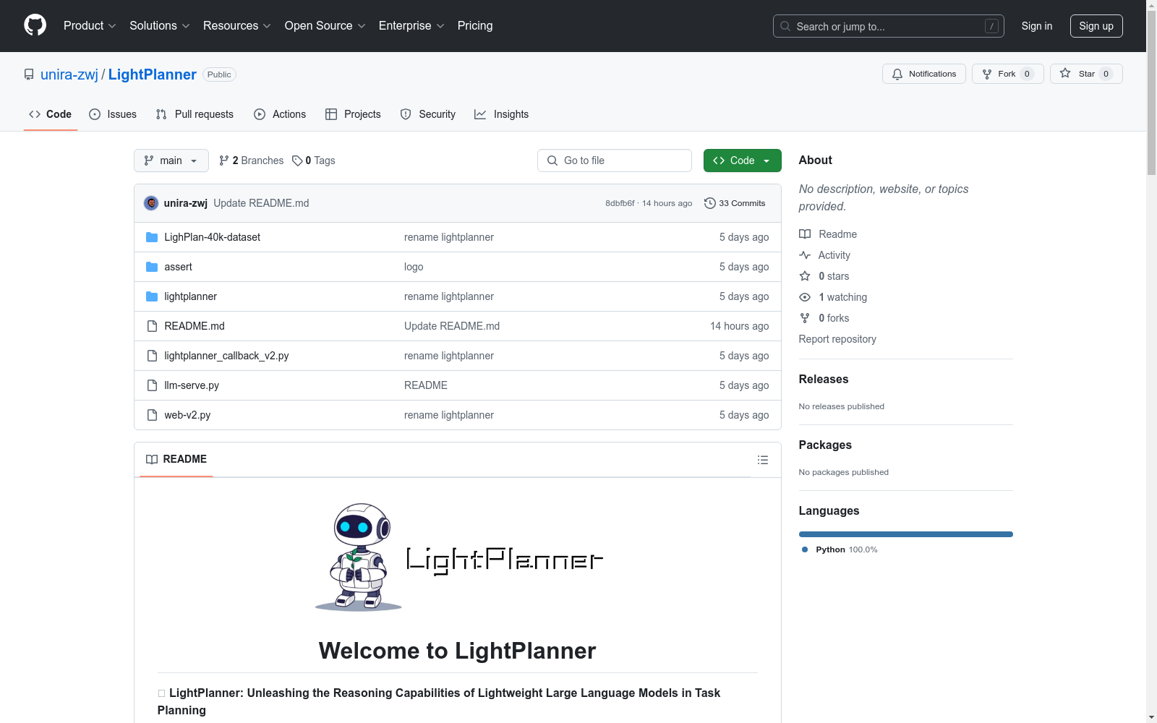
Task: Open commit 8dbfb6f hash link
Action: [x=620, y=203]
